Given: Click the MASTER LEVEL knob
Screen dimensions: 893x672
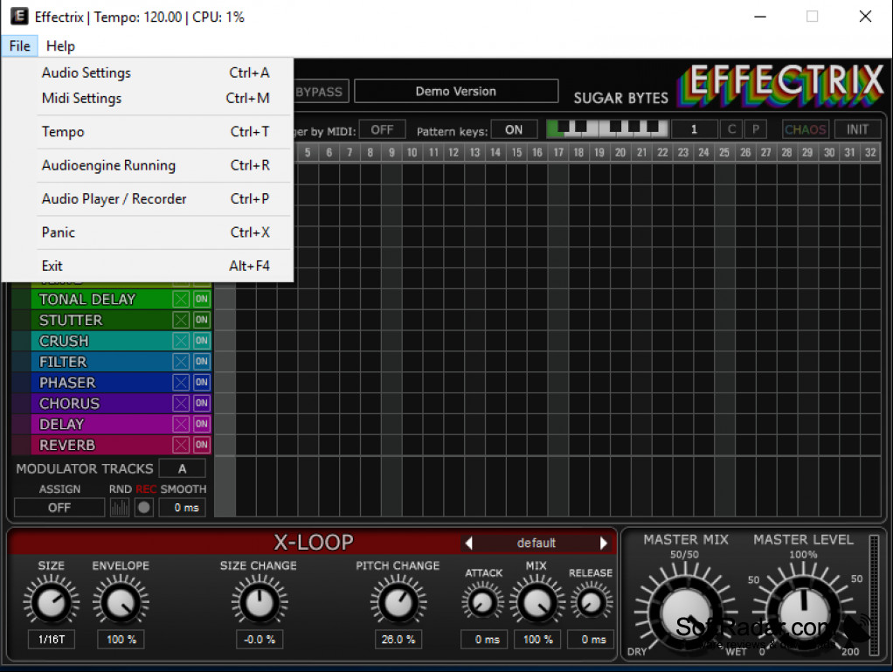Looking at the screenshot, I should pos(804,613).
